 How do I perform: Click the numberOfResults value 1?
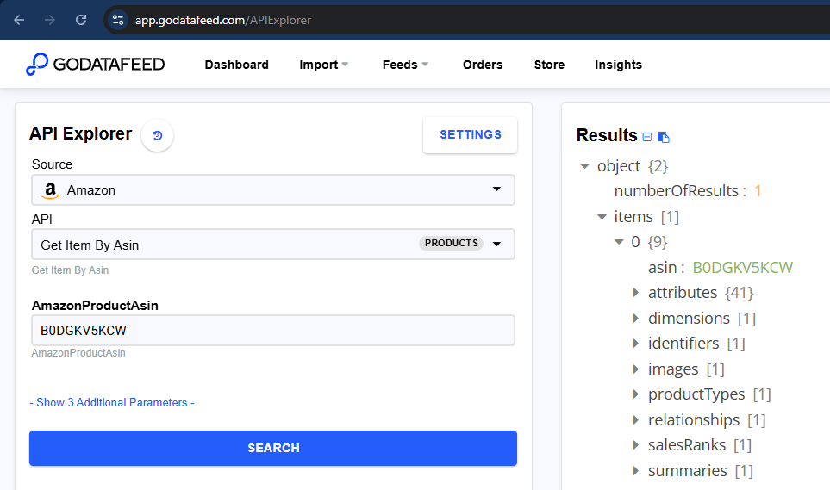758,191
